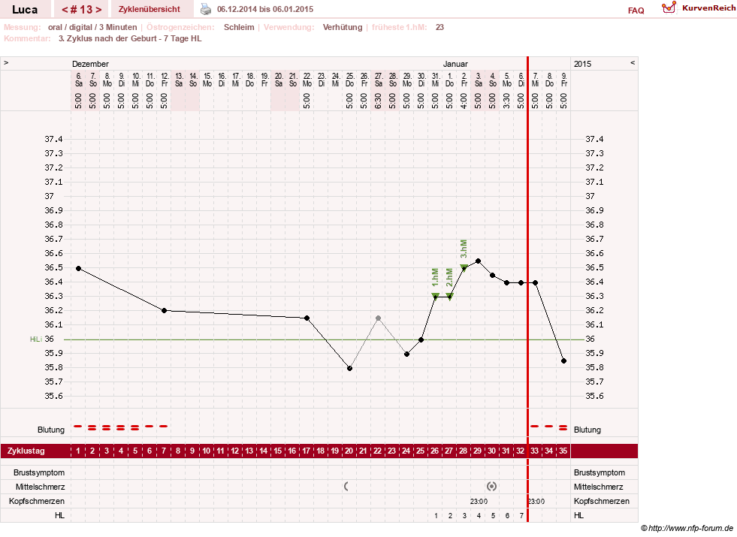Click the Schleim value
Viewport: 737px width, 537px height.
pyautogui.click(x=239, y=27)
